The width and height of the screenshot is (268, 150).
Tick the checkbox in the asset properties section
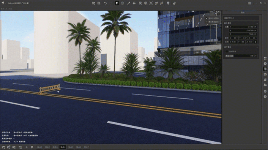[x=227, y=51]
